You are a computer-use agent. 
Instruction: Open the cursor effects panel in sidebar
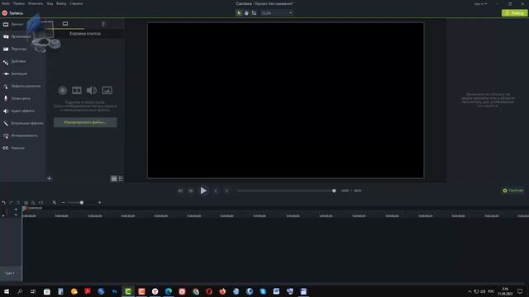click(x=22, y=86)
